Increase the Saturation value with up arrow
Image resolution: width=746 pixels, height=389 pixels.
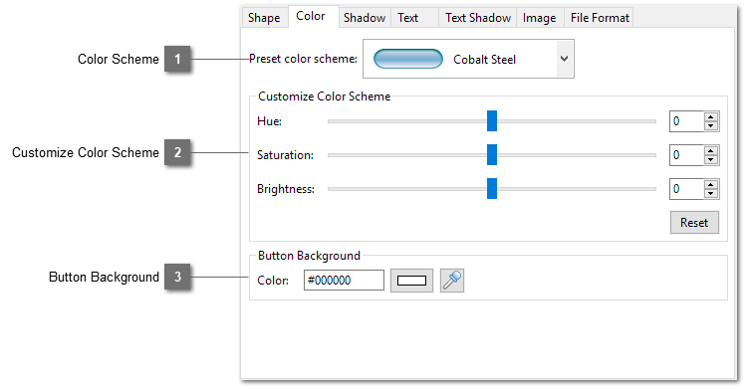(x=711, y=150)
